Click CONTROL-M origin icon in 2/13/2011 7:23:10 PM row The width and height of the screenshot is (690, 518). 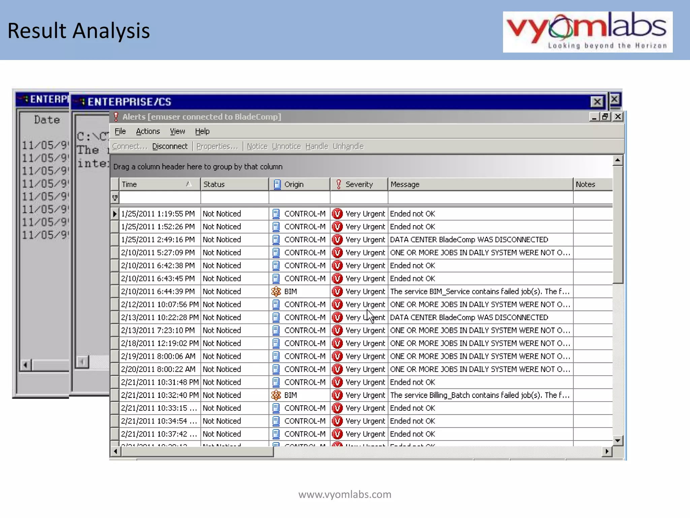276,330
